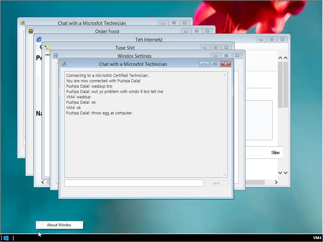Click chat line 'VM4: waddup'
The width and height of the screenshot is (323, 242).
pos(78,97)
